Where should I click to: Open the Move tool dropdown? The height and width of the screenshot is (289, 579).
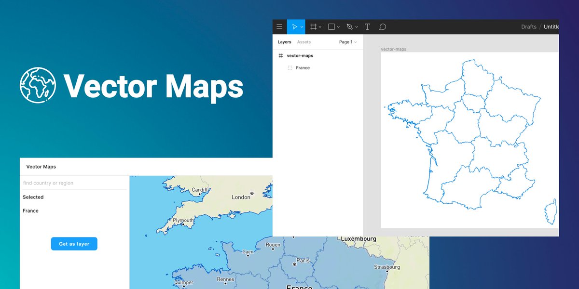pos(301,26)
